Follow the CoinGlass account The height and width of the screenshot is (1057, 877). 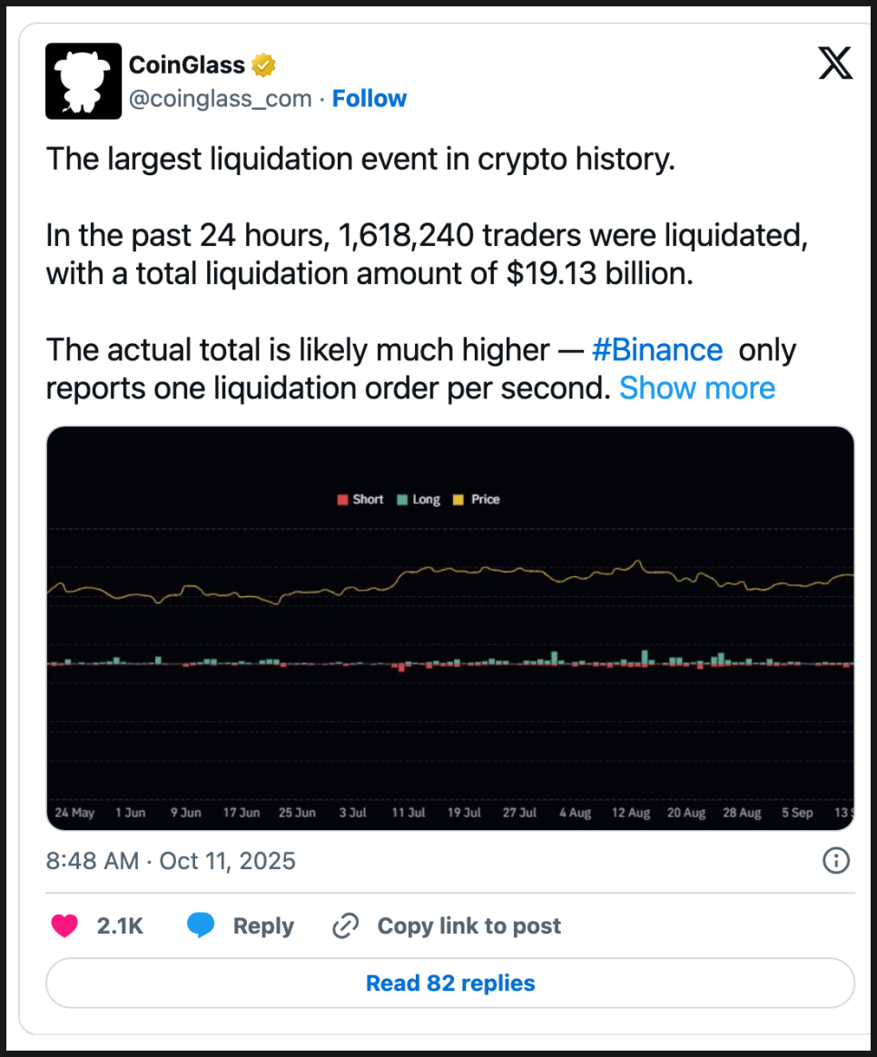click(x=370, y=98)
